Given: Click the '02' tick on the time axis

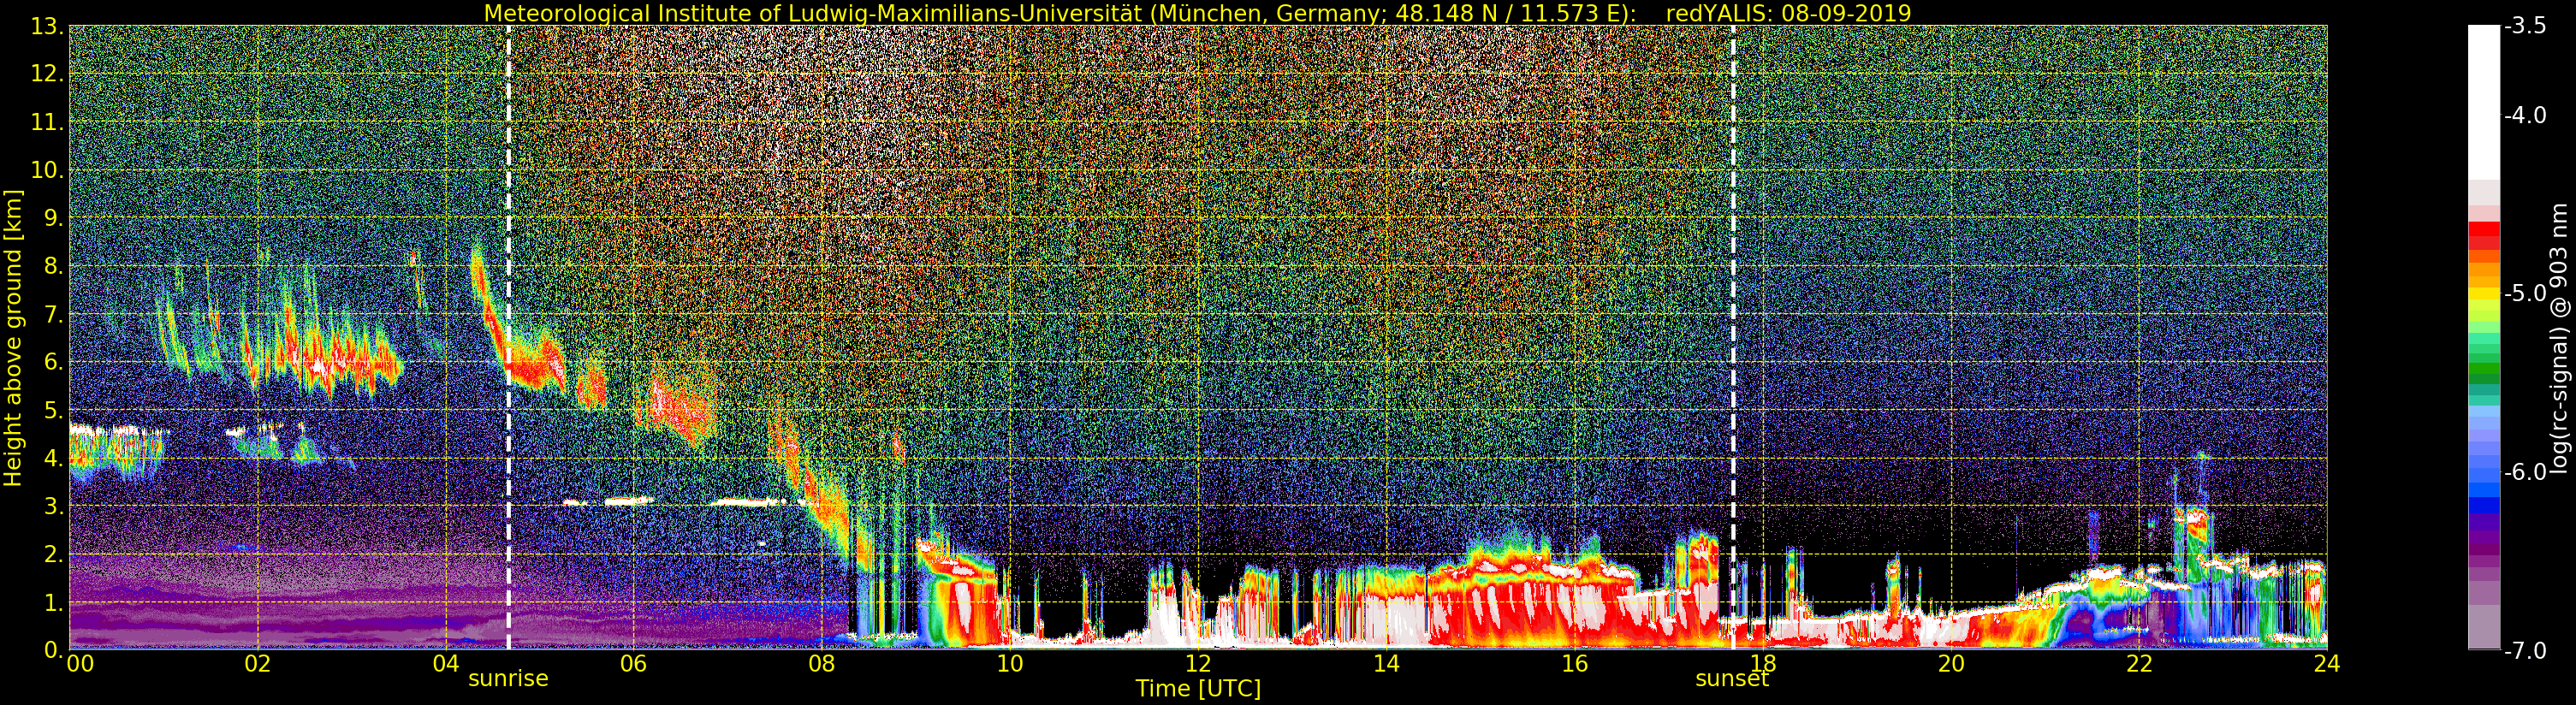Looking at the screenshot, I should point(257,664).
